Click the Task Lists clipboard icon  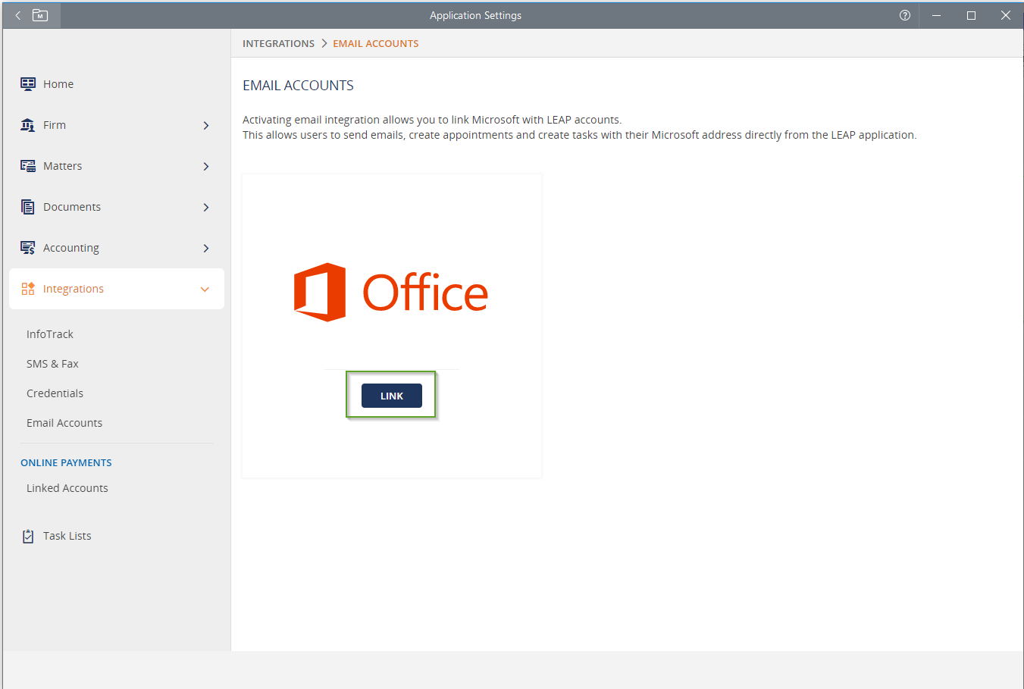(28, 536)
